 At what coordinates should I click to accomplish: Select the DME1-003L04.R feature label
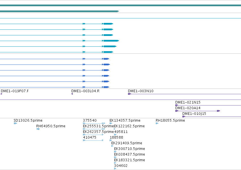(x=85, y=91)
